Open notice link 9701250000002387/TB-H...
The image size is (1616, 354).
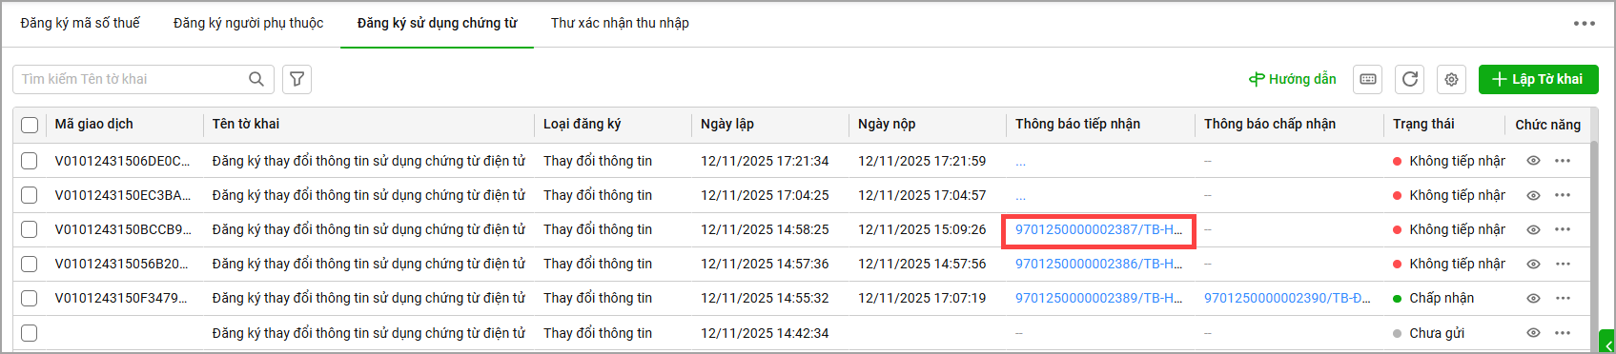click(x=1098, y=229)
